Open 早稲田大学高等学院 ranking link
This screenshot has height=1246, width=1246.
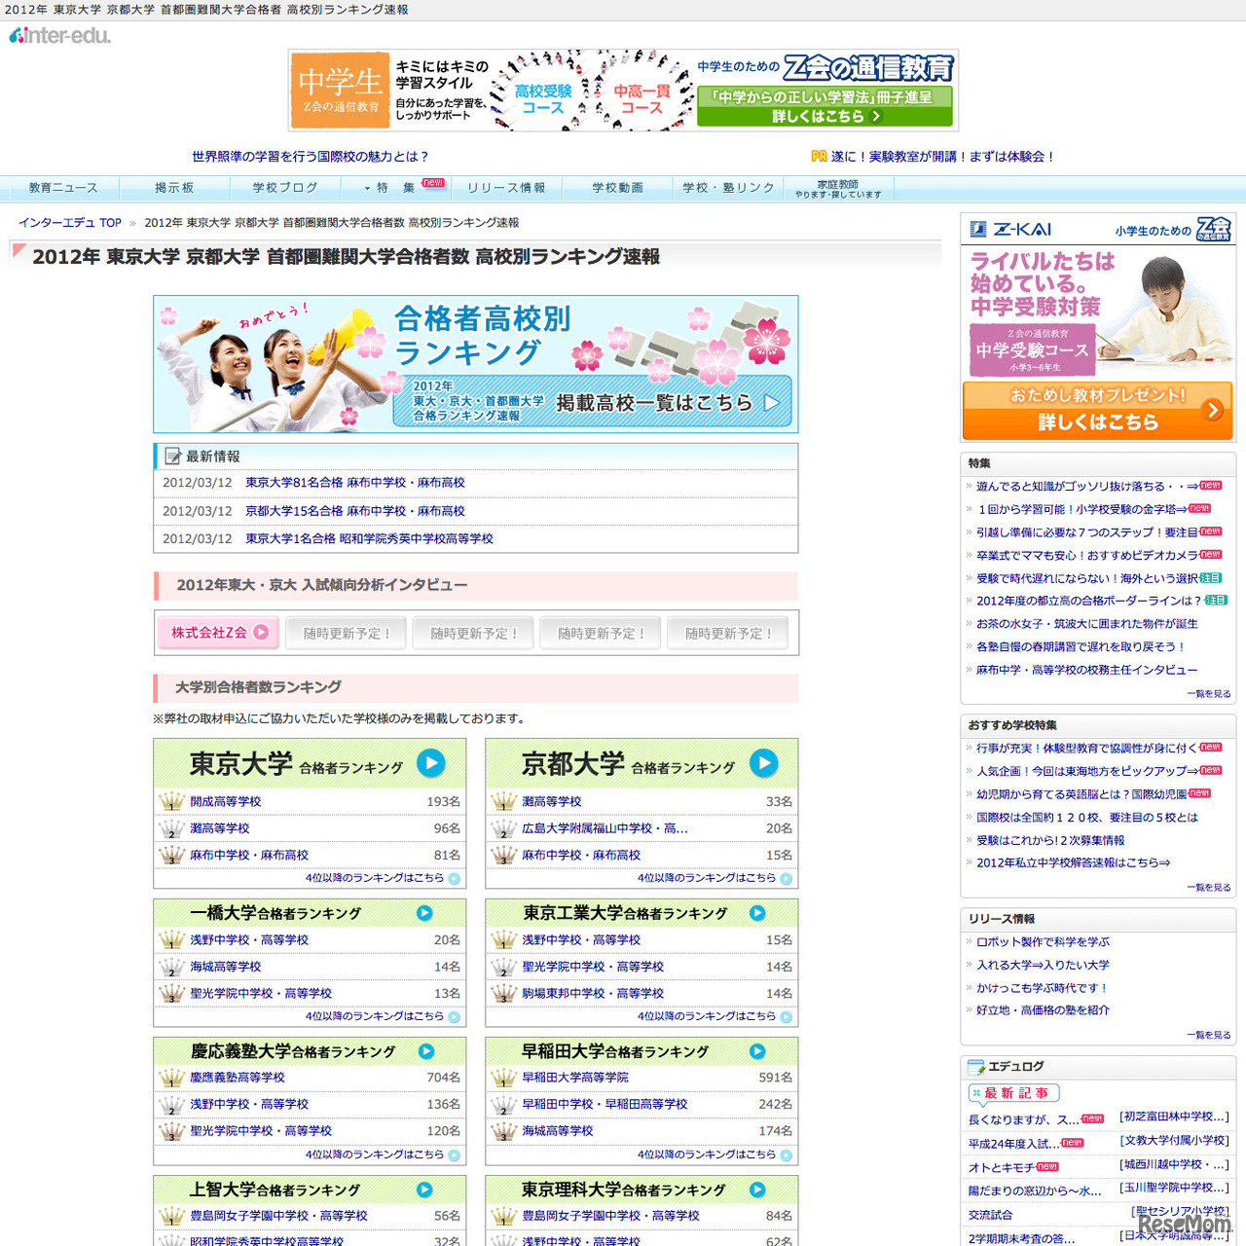tap(575, 1078)
